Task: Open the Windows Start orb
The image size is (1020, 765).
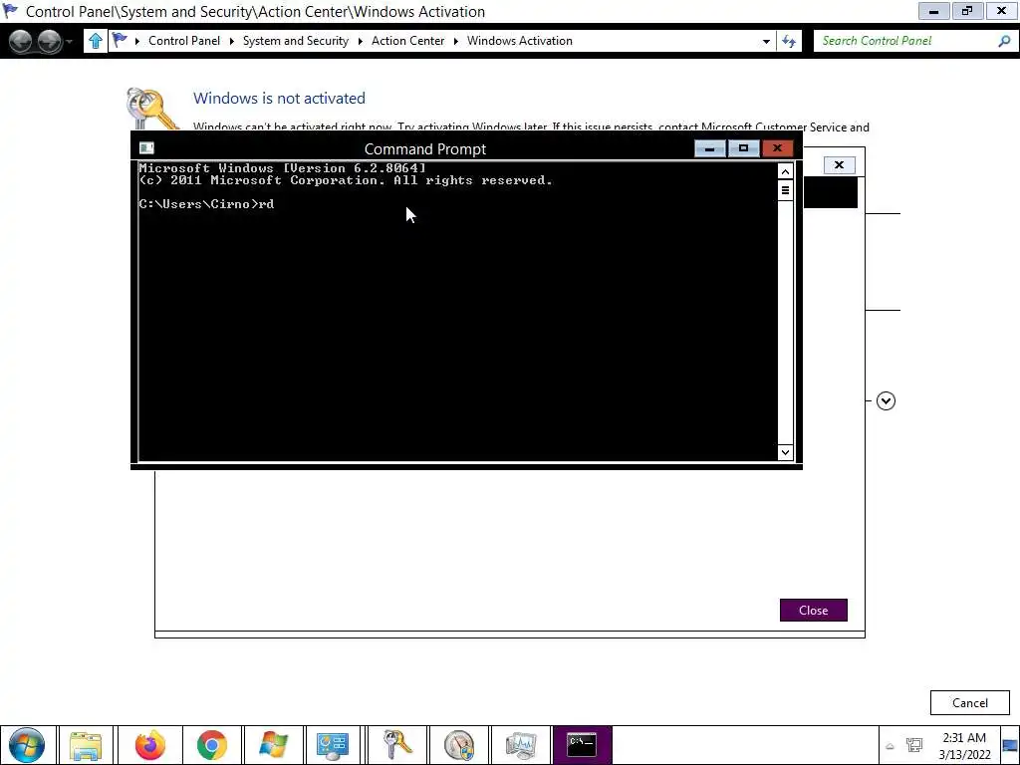Action: tap(27, 745)
